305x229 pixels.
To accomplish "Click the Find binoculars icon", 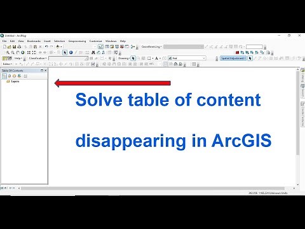I will (93, 52).
